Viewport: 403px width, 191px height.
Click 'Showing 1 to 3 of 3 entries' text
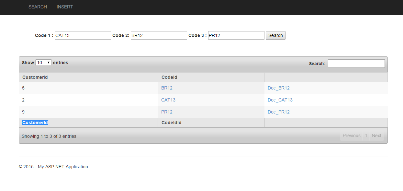(49, 136)
